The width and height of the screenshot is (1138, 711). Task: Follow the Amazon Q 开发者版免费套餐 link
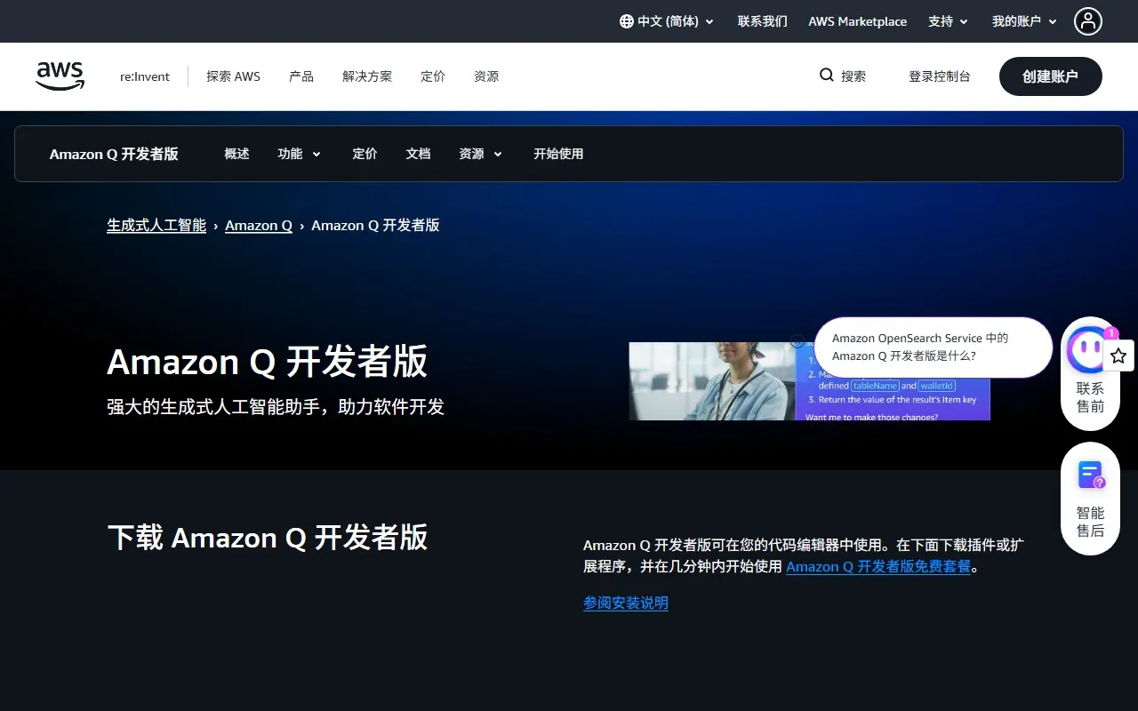tap(878, 566)
